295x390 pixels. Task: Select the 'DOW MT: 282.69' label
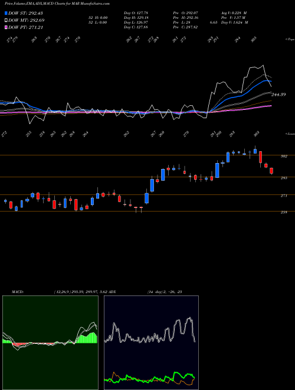[27, 20]
